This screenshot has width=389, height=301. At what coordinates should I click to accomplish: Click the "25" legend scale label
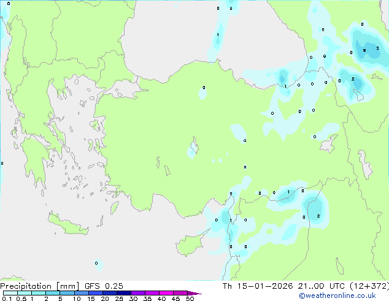(119, 299)
